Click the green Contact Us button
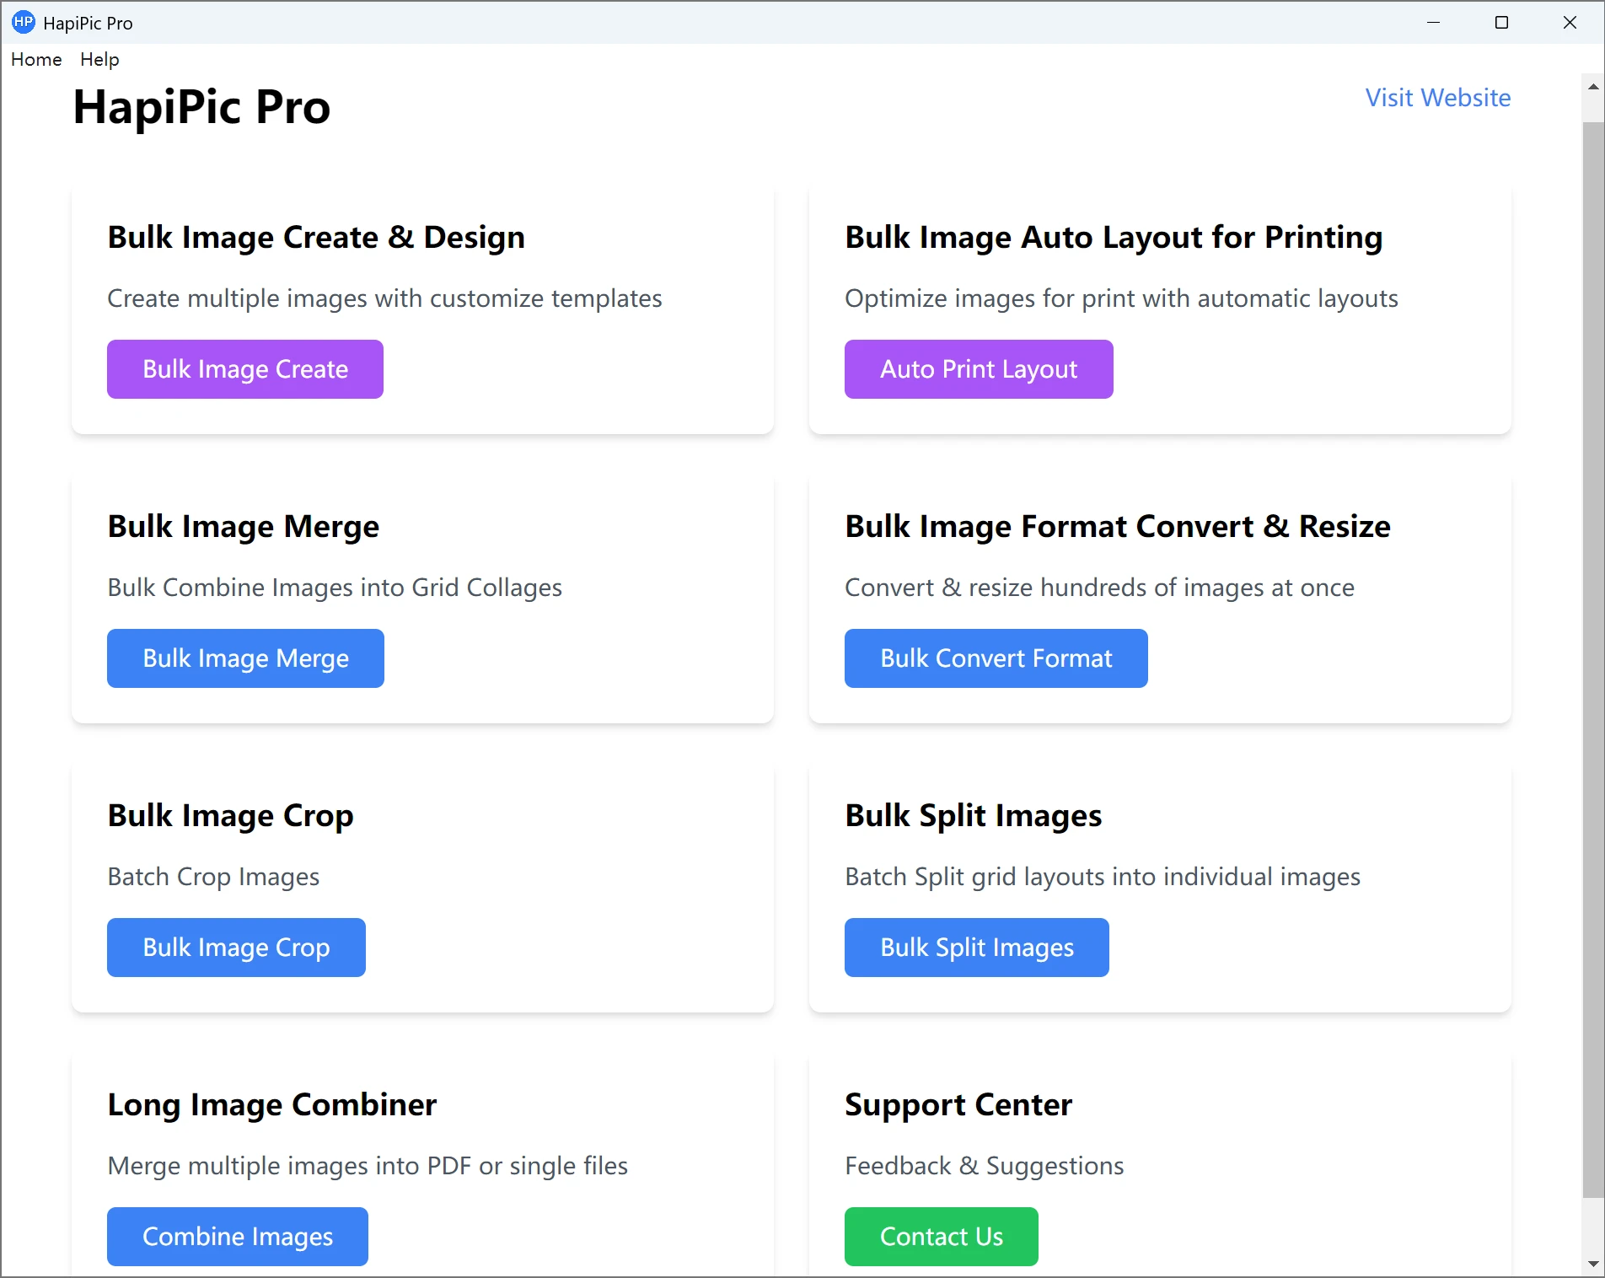Image resolution: width=1605 pixels, height=1278 pixels. pos(942,1237)
